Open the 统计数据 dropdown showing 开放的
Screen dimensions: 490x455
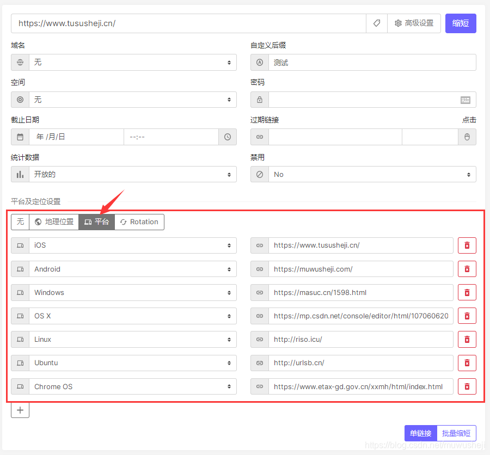pos(133,174)
